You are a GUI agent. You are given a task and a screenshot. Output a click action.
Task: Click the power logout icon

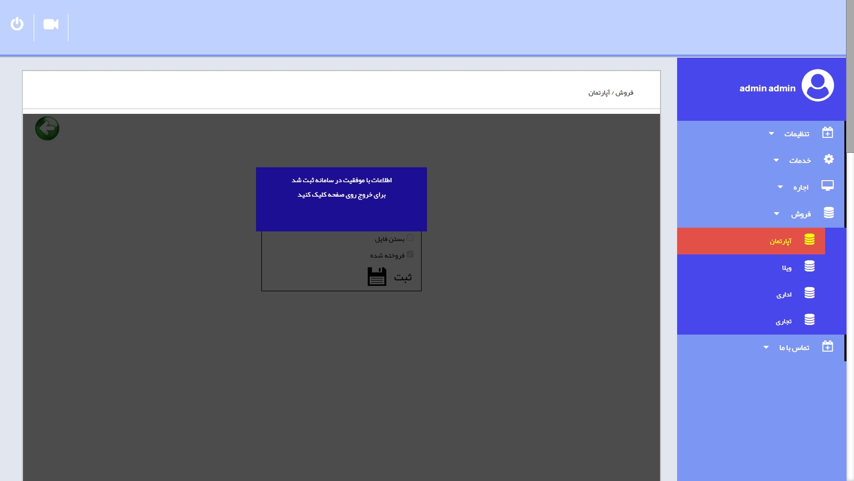(x=17, y=24)
